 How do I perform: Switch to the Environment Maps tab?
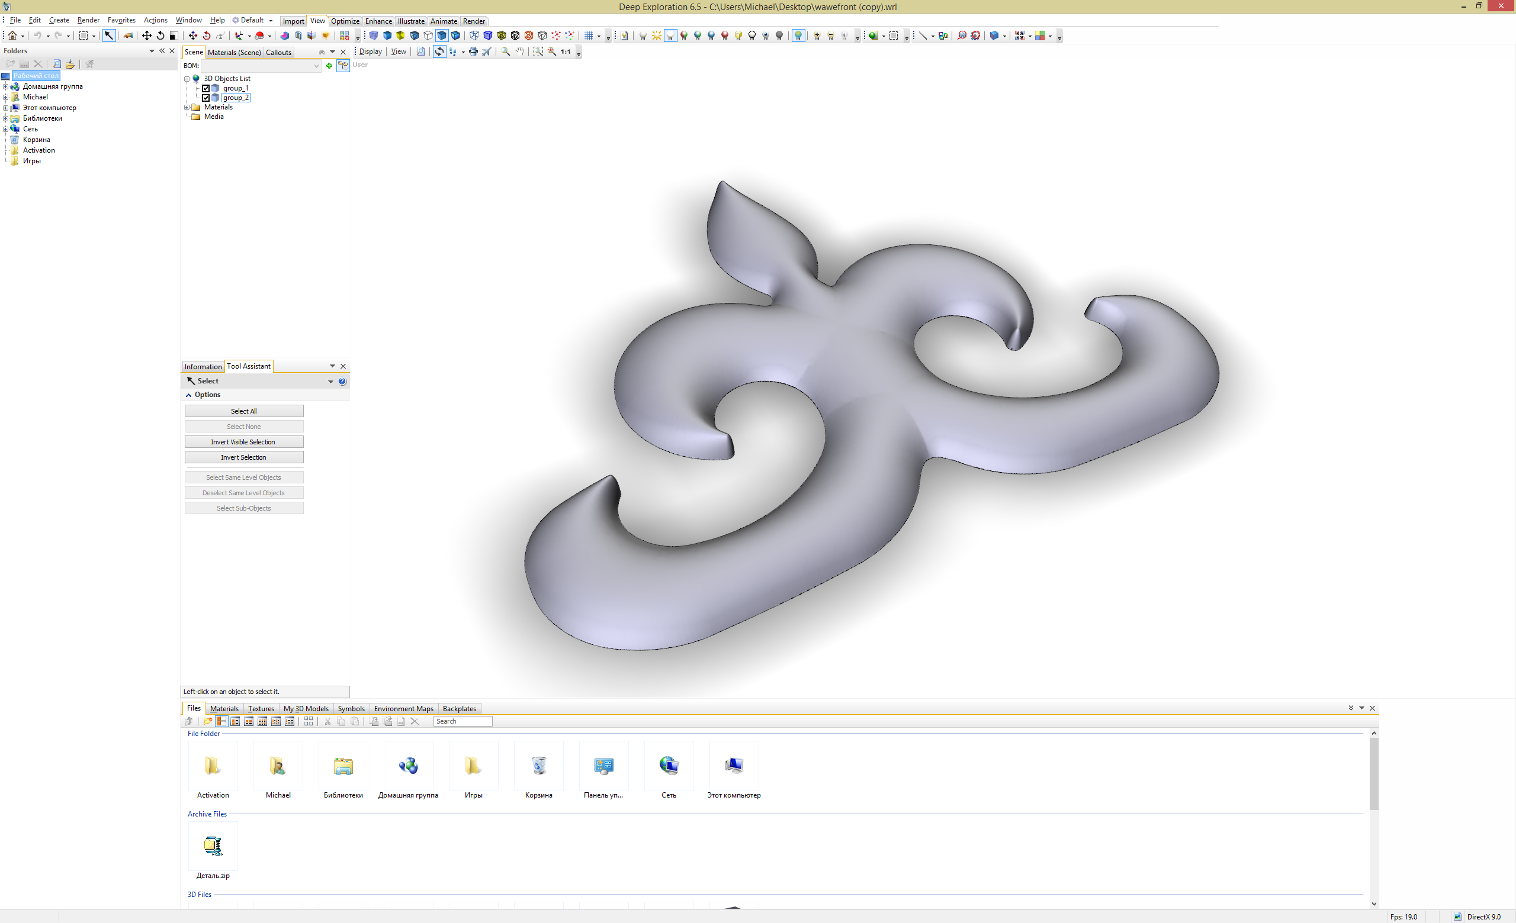[x=403, y=709]
